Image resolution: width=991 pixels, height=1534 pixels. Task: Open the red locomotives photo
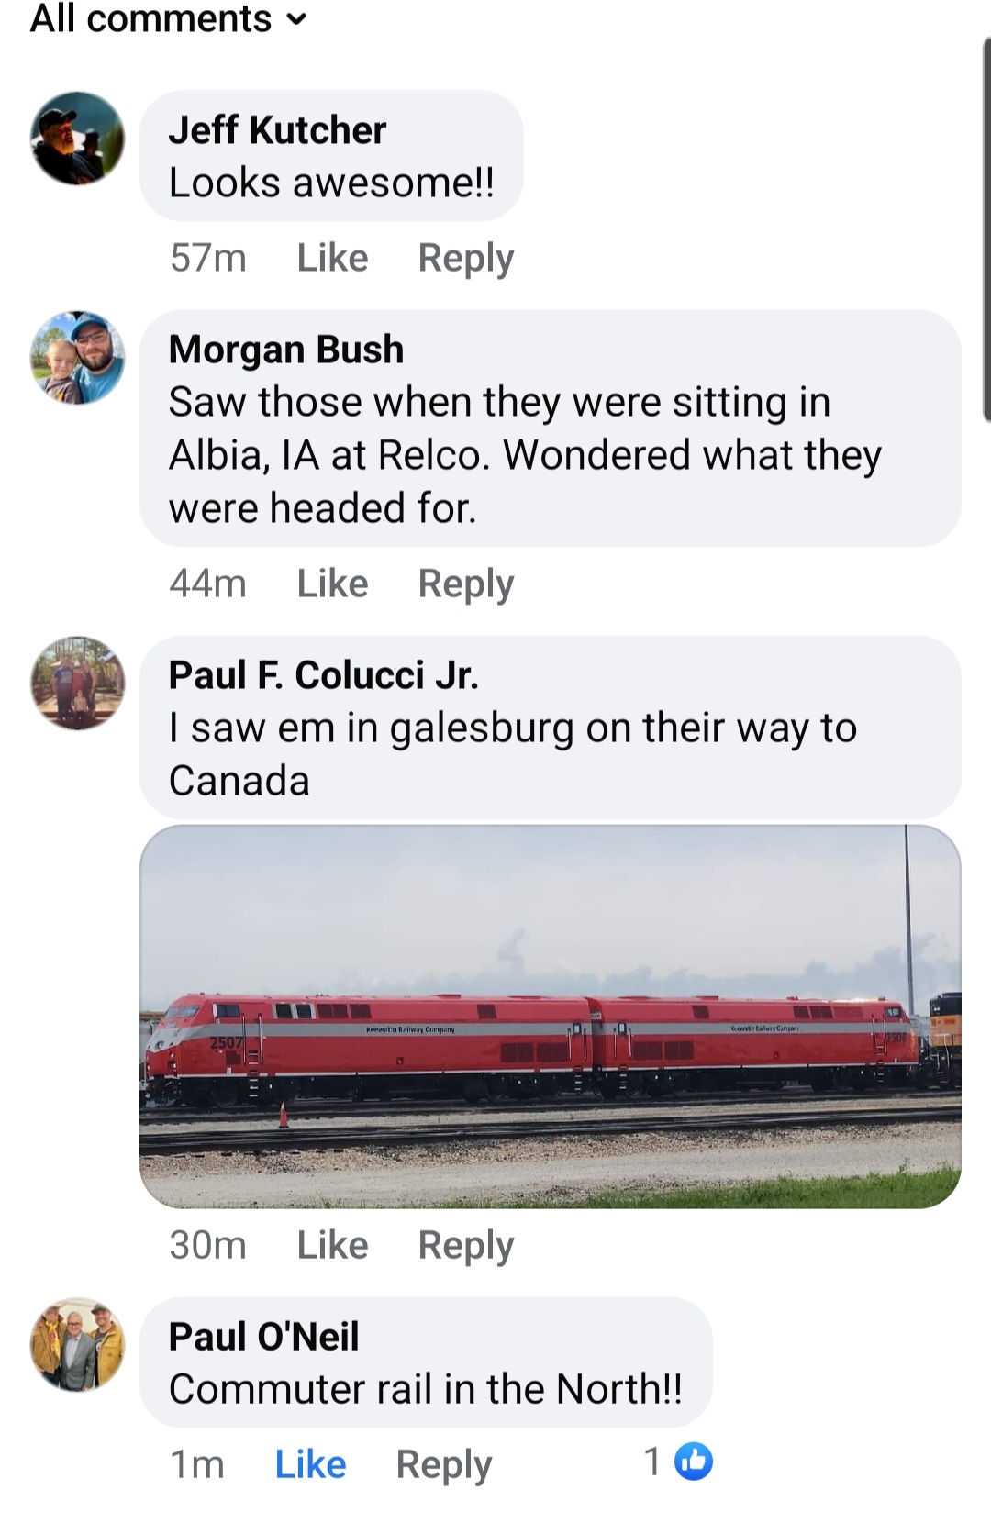point(551,1017)
